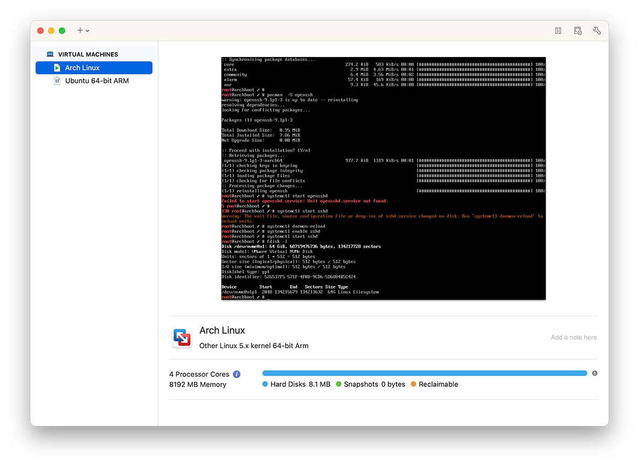639x466 pixels.
Task: Zoom the window with the green button
Action: 62,31
